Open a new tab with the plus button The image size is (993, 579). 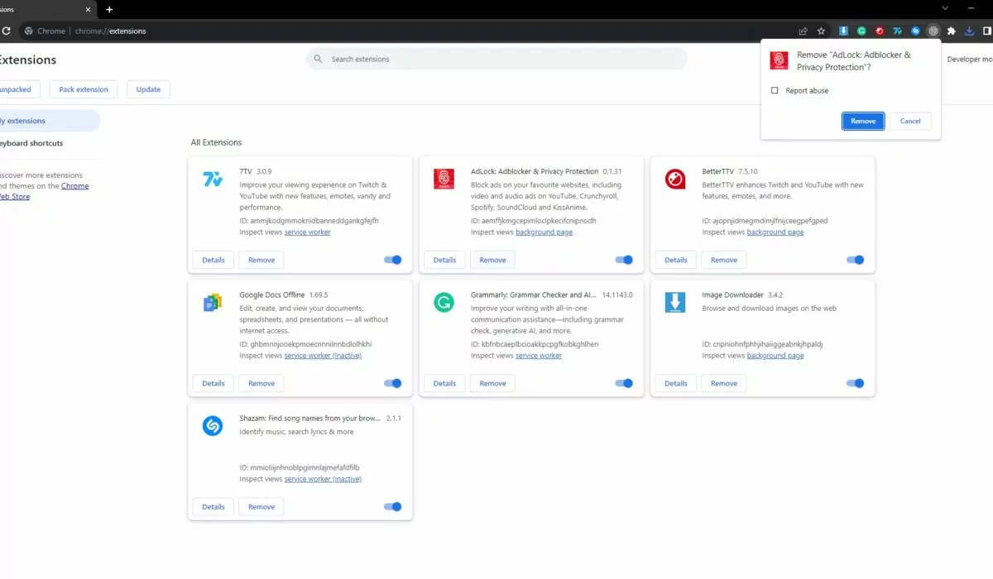(109, 9)
